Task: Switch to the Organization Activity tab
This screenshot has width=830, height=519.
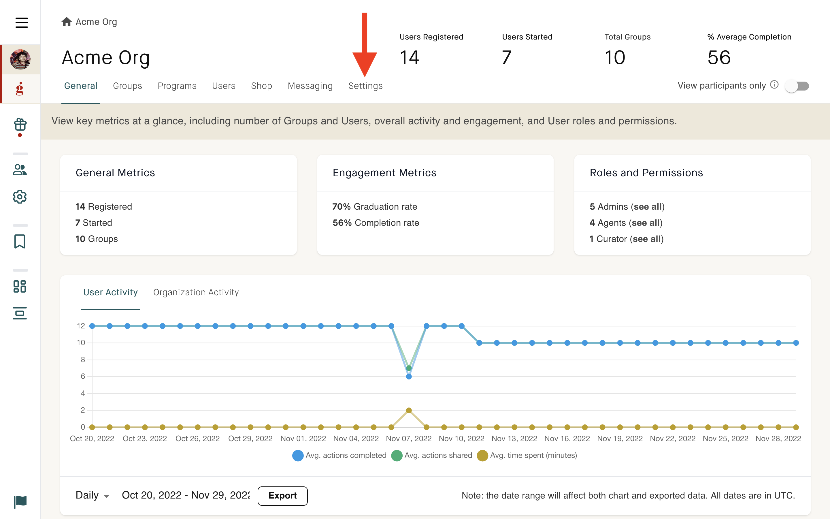Action: click(196, 292)
